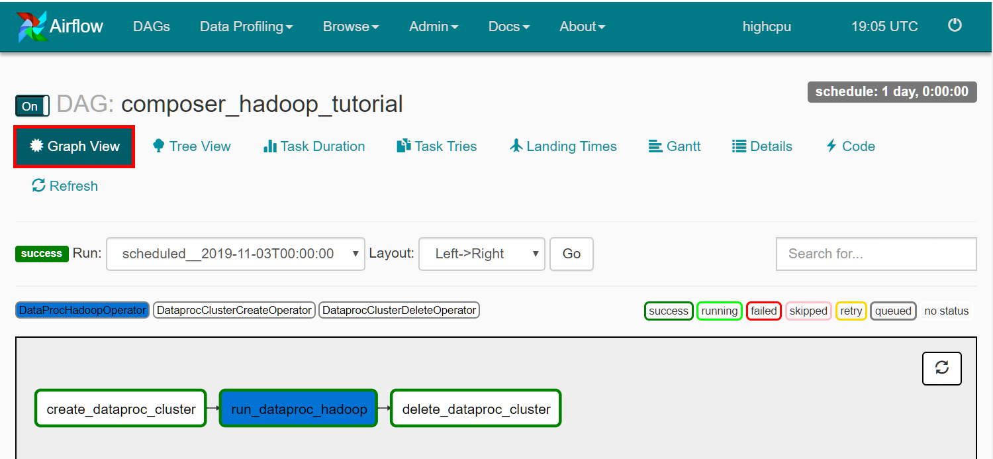
Task: Select the Graph View tab
Action: [74, 146]
